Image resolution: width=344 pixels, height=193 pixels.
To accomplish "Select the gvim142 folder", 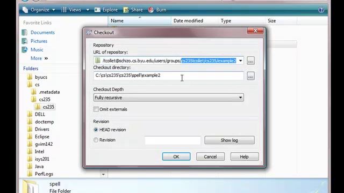I will [44, 144].
